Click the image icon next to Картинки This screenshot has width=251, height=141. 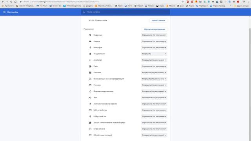90,72
